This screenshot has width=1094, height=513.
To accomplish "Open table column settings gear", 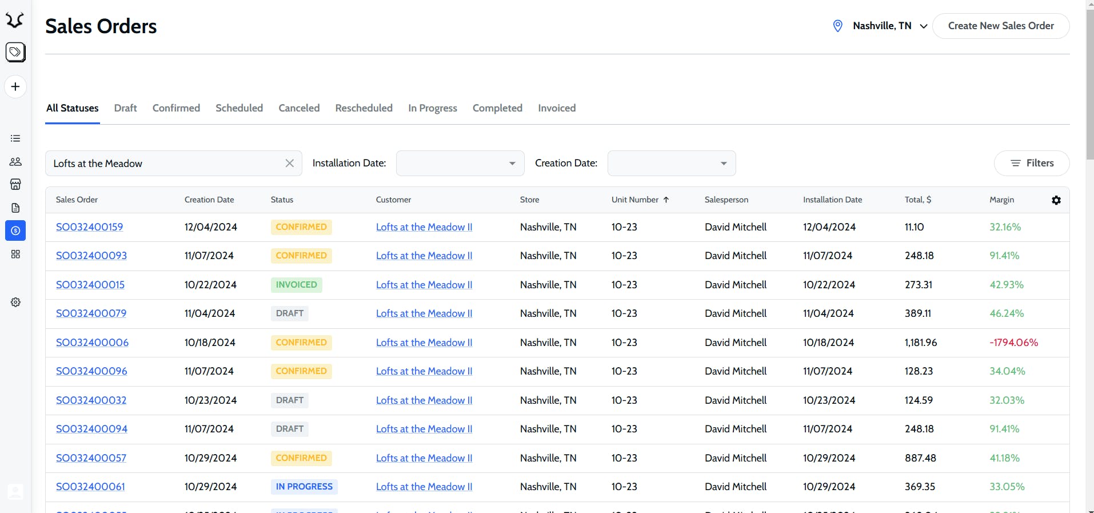I will coord(1056,200).
